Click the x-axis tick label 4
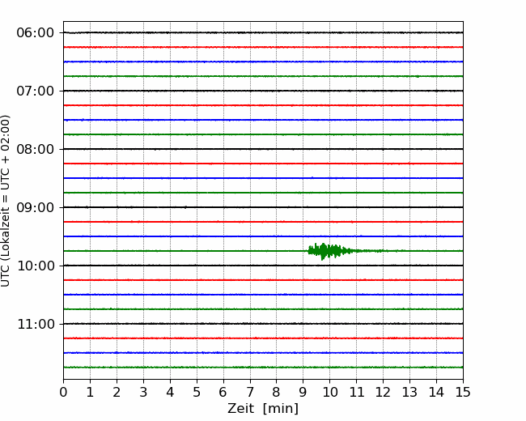The image size is (526, 421). point(170,392)
